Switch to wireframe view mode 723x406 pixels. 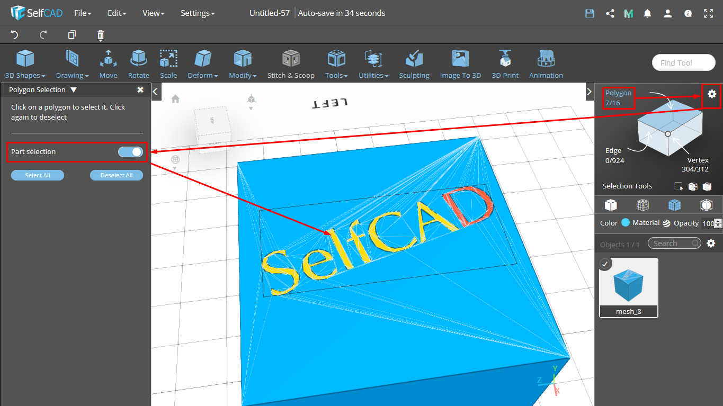(x=642, y=204)
